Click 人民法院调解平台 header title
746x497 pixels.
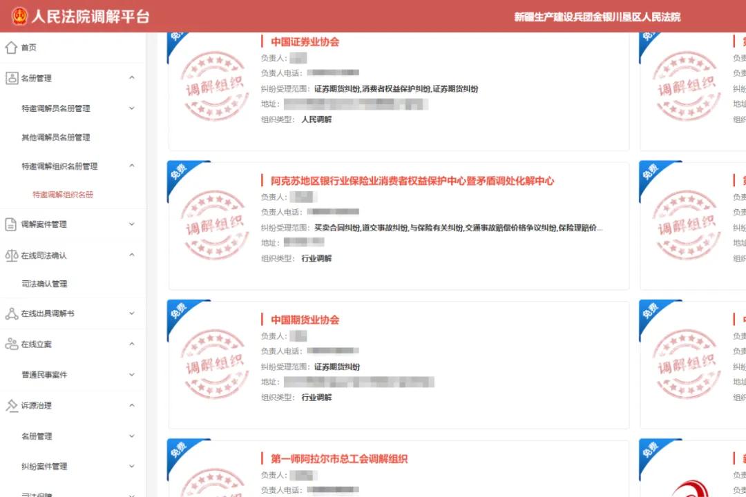point(90,17)
